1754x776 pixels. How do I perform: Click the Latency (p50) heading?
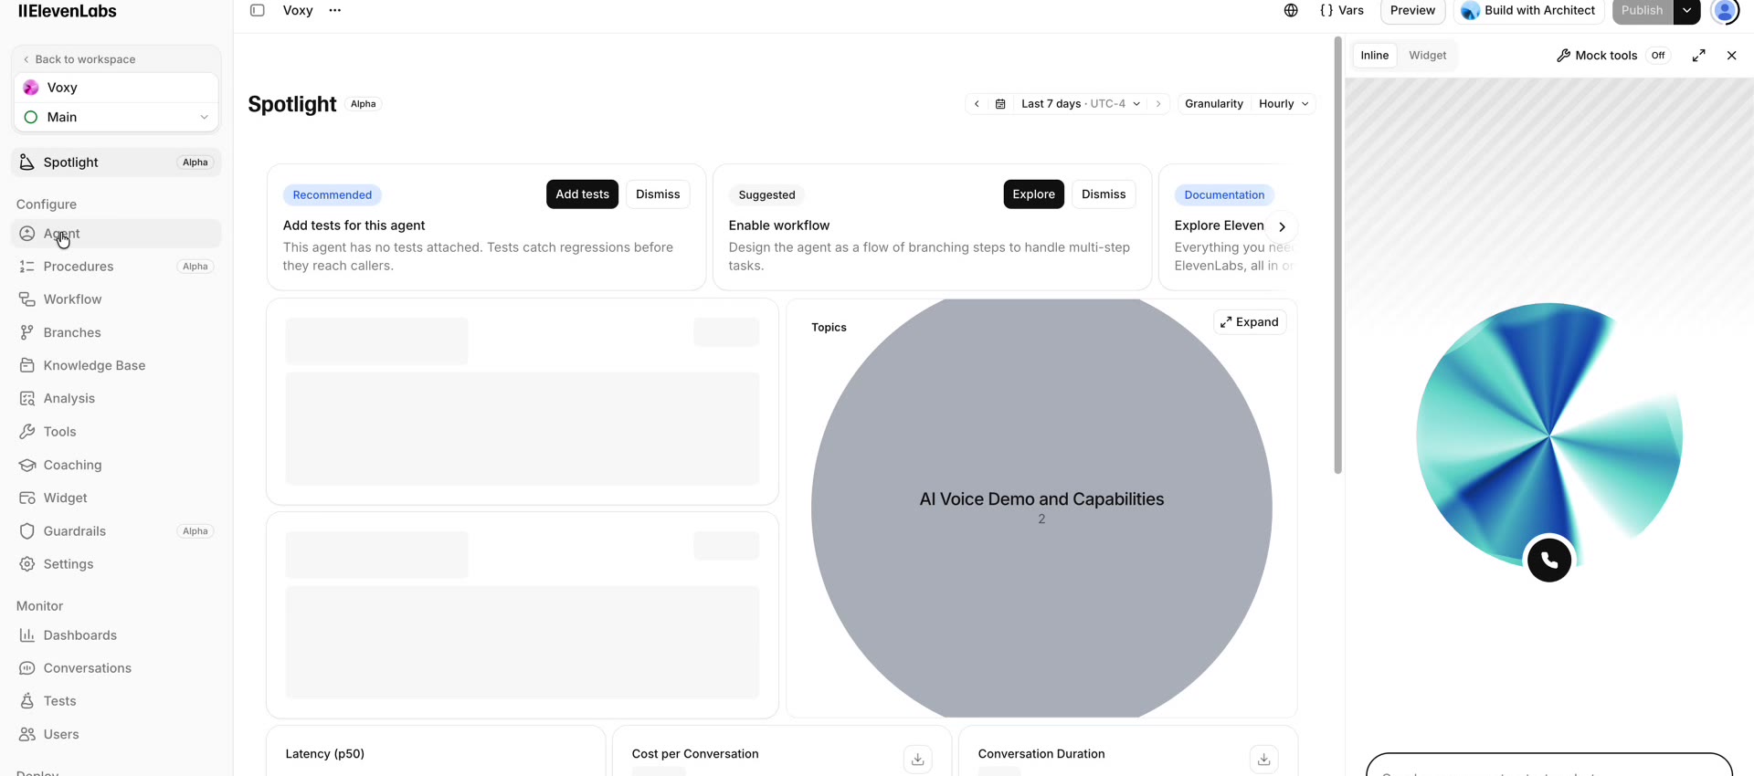click(x=325, y=754)
